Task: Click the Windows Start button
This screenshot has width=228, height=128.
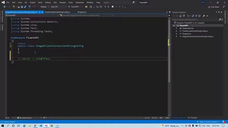Action: 2,126
